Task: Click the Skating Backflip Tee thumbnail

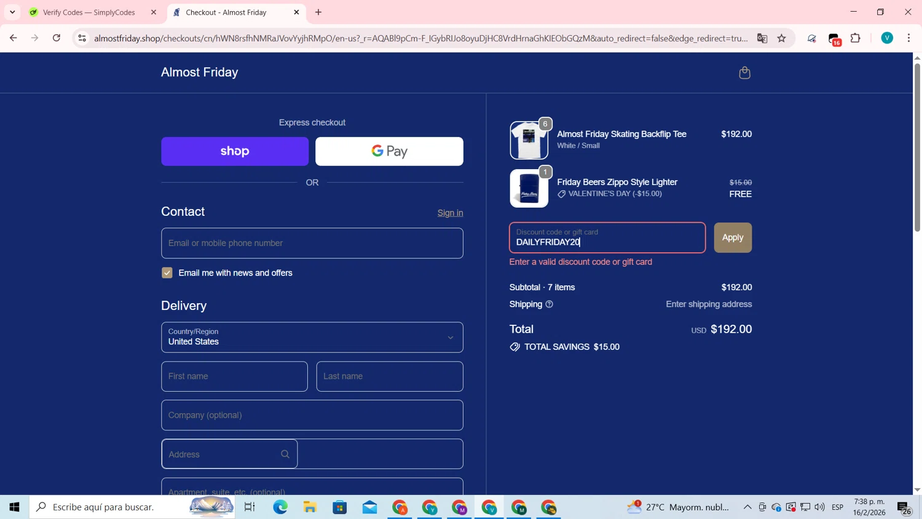Action: click(529, 140)
